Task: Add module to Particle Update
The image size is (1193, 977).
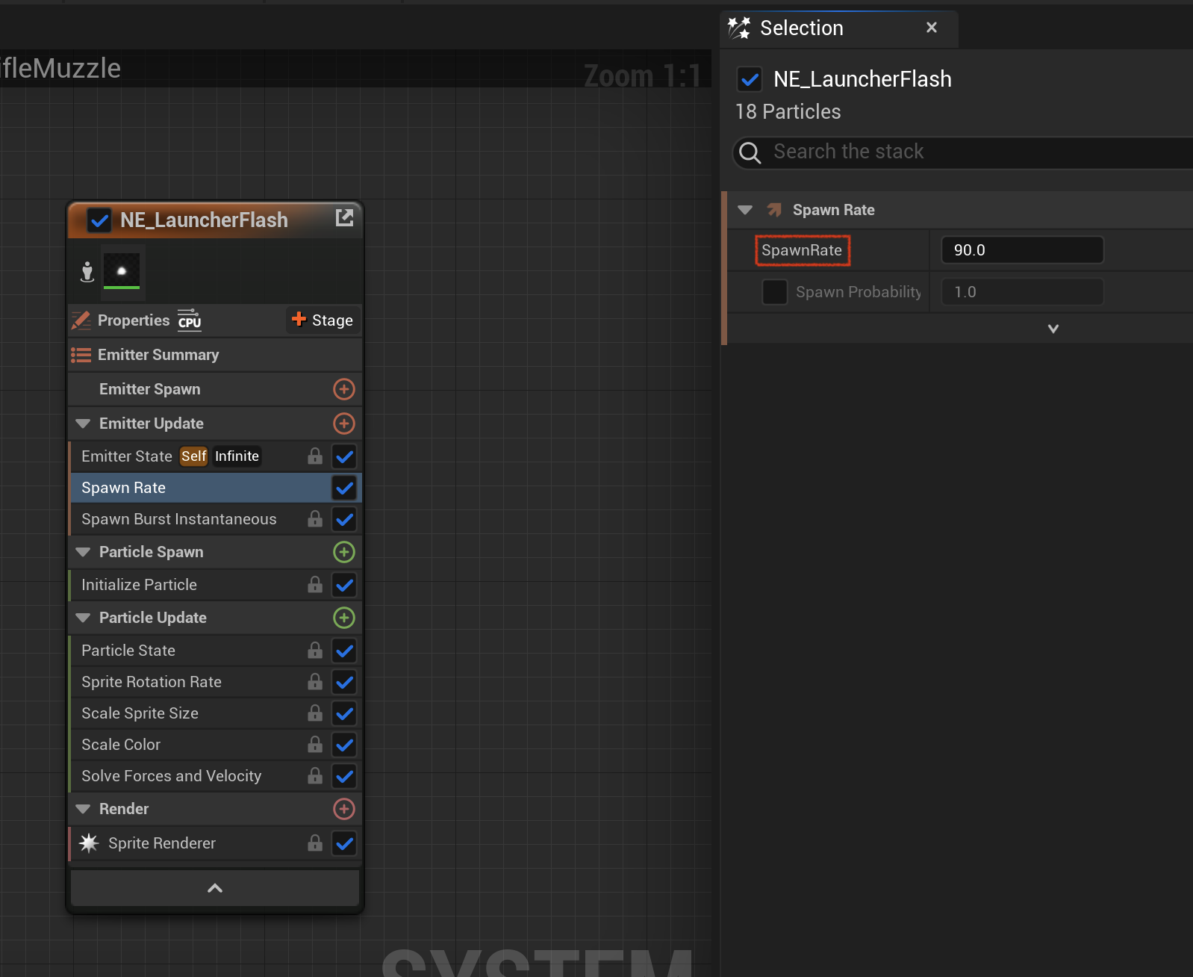Action: [343, 618]
